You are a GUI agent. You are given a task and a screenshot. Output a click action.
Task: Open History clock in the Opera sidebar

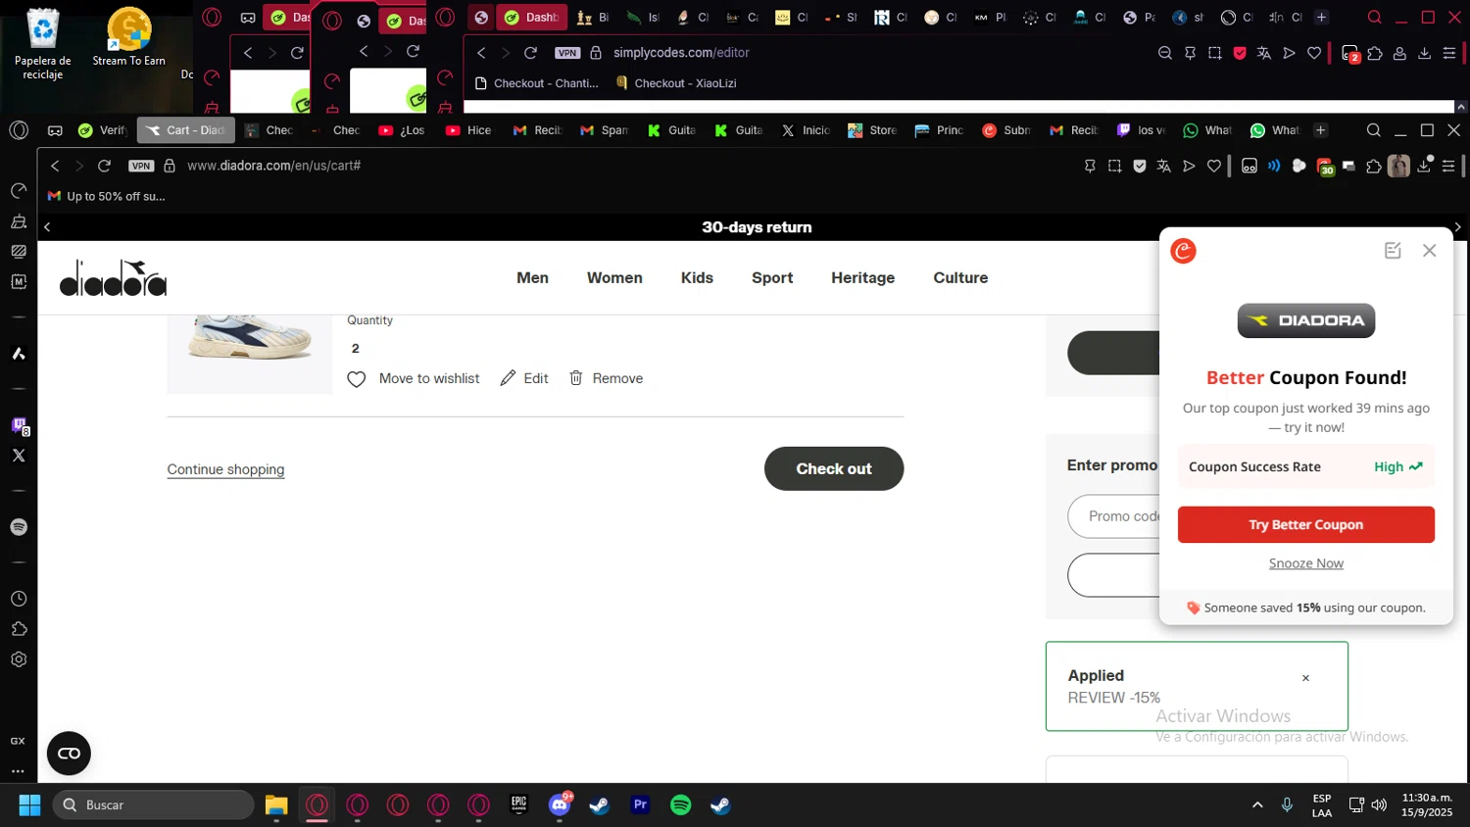tap(19, 599)
